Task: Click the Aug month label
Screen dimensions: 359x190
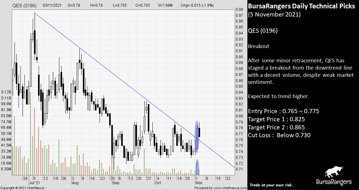Action: 75,183
